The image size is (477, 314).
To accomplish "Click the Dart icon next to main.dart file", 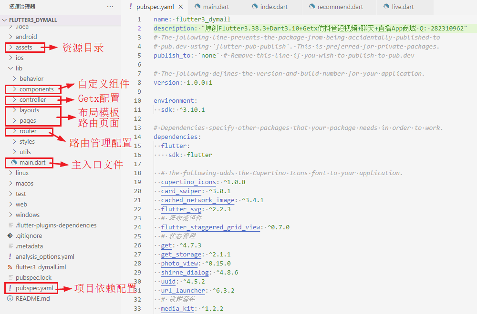I will tap(13, 162).
